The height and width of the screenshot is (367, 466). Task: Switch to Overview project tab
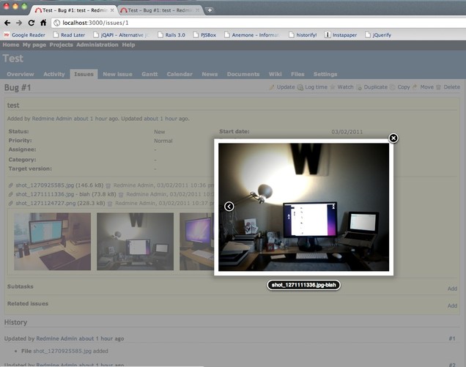click(x=21, y=74)
